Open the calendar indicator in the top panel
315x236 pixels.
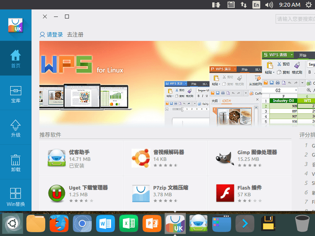(231, 5)
